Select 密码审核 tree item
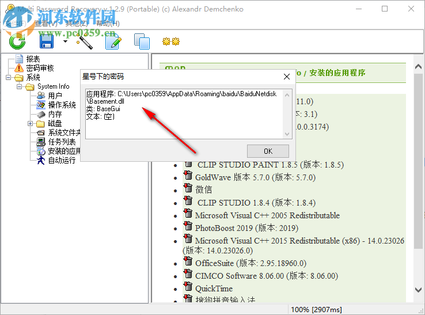 pos(40,68)
